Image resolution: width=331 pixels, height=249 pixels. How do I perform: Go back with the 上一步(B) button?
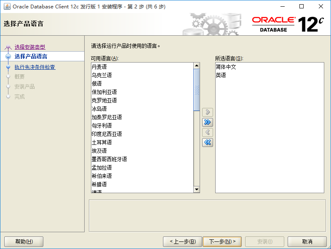click(183, 241)
